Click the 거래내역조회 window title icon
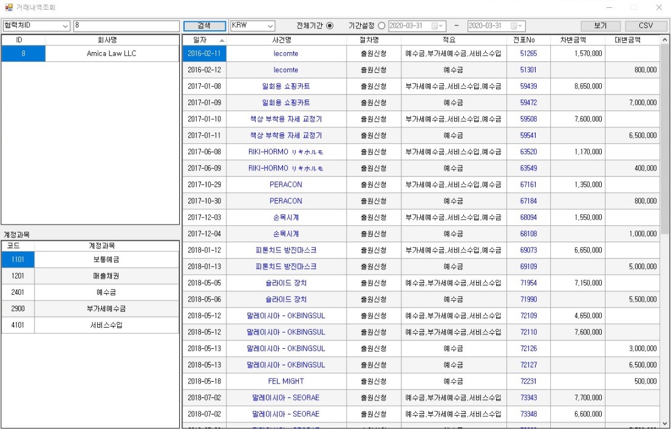This screenshot has width=671, height=429. [x=9, y=7]
